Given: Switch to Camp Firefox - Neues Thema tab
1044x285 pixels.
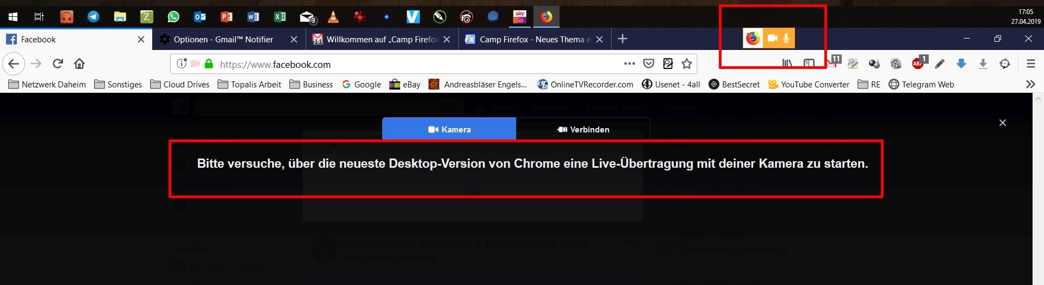Looking at the screenshot, I should coord(535,39).
